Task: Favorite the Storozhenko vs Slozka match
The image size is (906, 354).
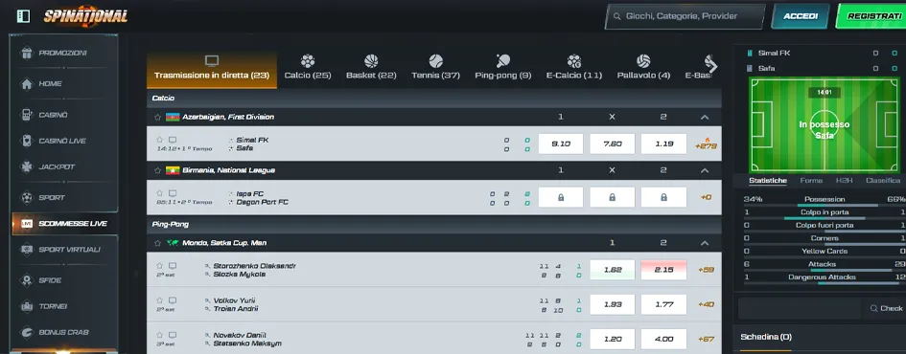Action: tap(160, 266)
